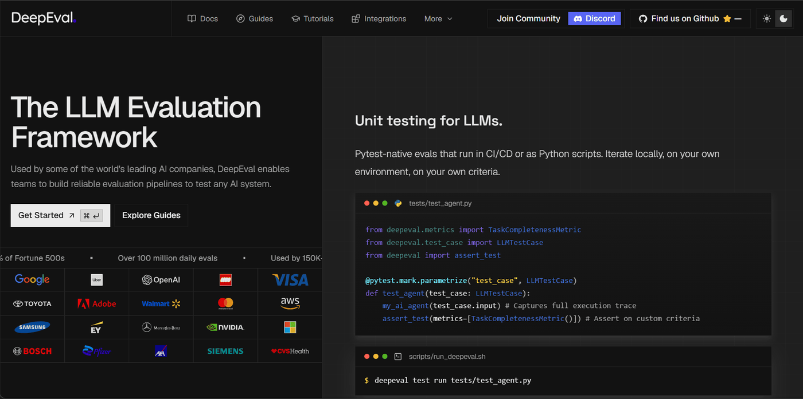
Task: Click the 'my_ai_agent(test_case.input)' code line
Action: pos(509,306)
